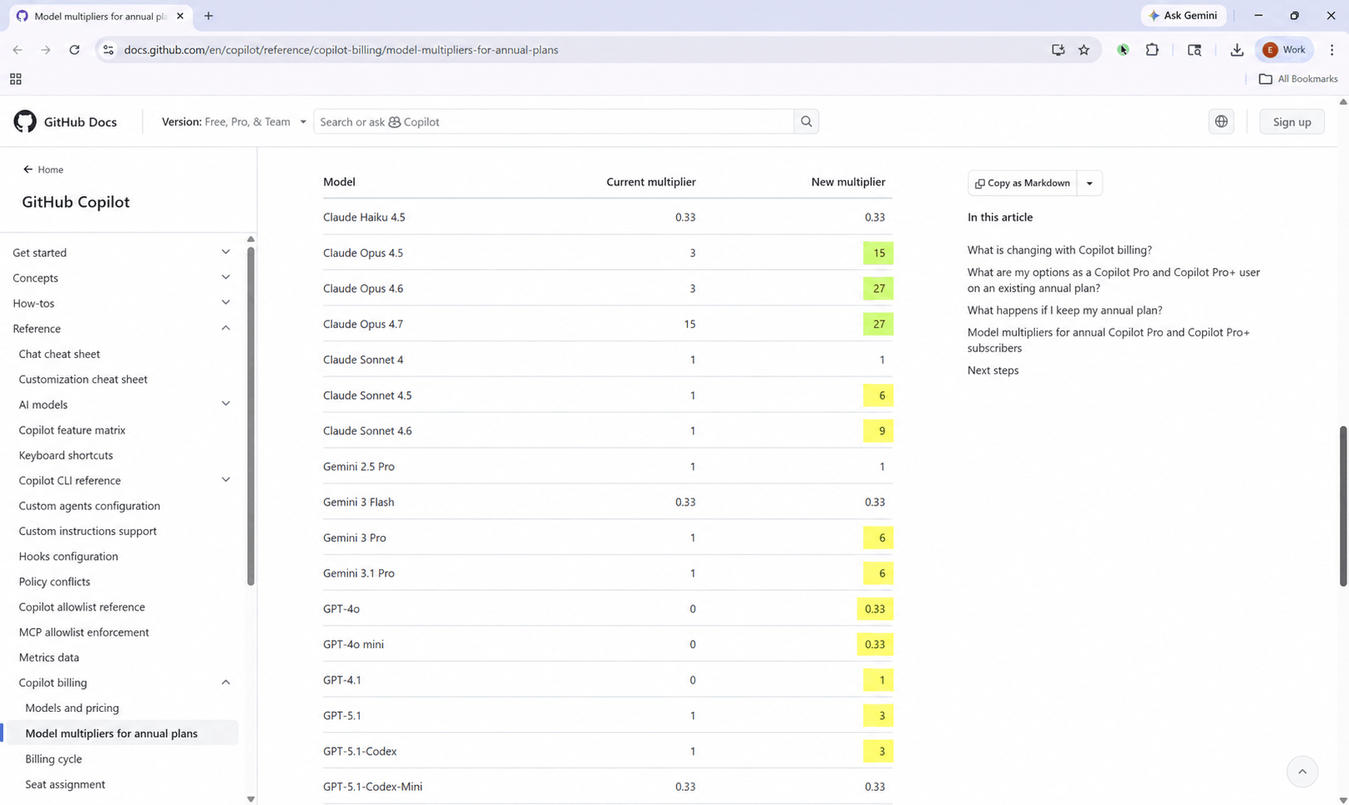Jump to Model multipliers for annual Copilot Pro section
Image resolution: width=1349 pixels, height=805 pixels.
click(x=1108, y=340)
